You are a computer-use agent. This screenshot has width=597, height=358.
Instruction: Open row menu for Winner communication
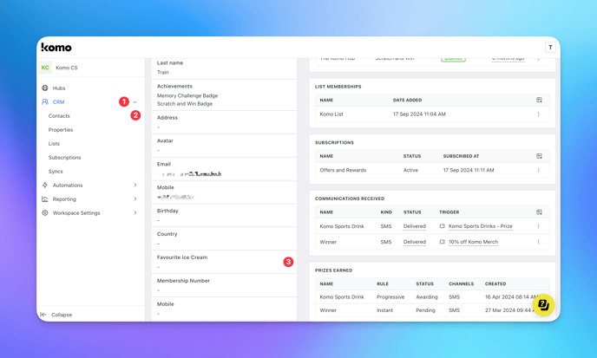pos(538,242)
